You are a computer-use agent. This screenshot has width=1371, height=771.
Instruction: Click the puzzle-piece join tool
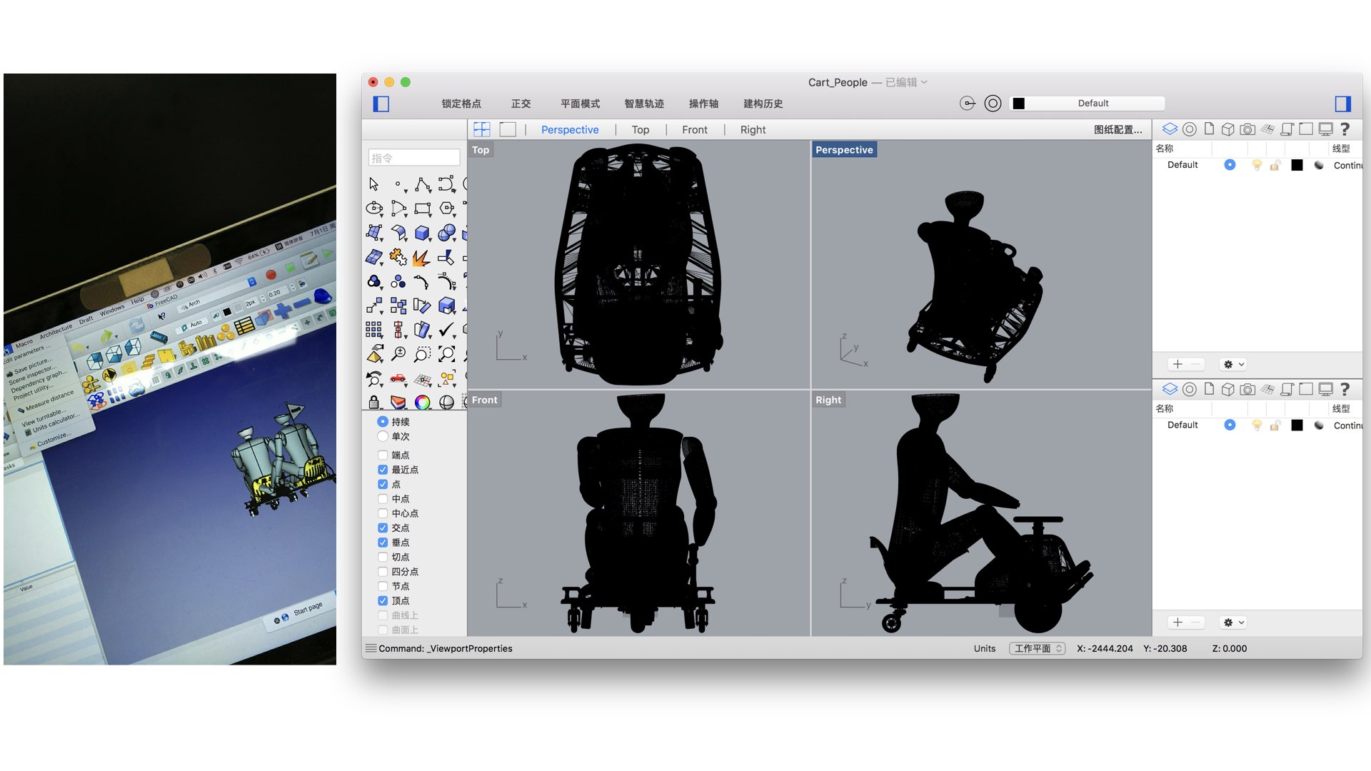coord(398,257)
